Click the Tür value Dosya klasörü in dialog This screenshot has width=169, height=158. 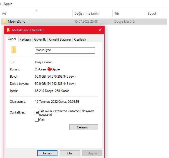44,62
